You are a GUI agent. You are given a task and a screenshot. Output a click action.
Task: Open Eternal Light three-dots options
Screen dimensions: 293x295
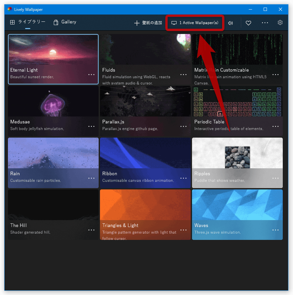[x=91, y=75]
